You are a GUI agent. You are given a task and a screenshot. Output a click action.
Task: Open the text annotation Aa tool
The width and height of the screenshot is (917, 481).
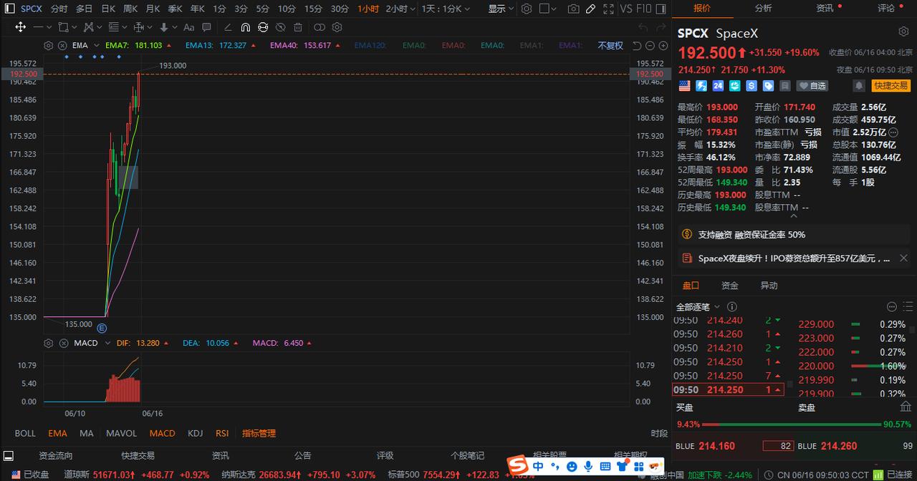point(189,28)
